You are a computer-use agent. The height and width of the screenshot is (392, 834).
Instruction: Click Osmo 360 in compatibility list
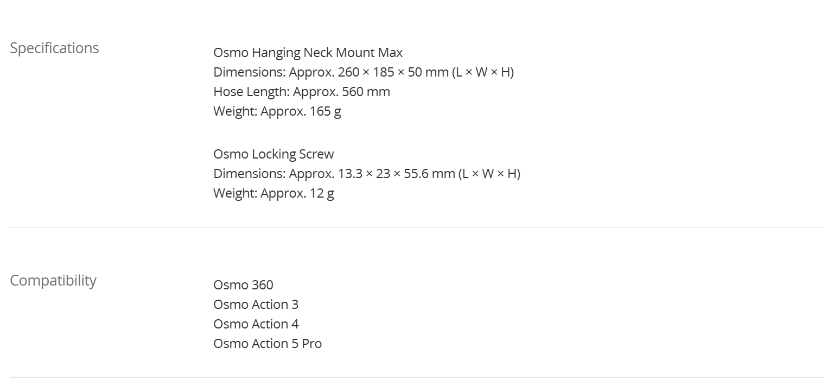point(243,285)
